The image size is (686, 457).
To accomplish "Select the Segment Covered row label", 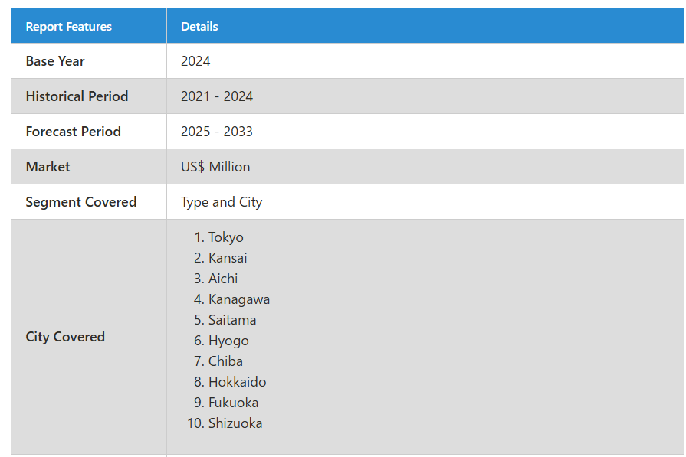I will click(80, 202).
